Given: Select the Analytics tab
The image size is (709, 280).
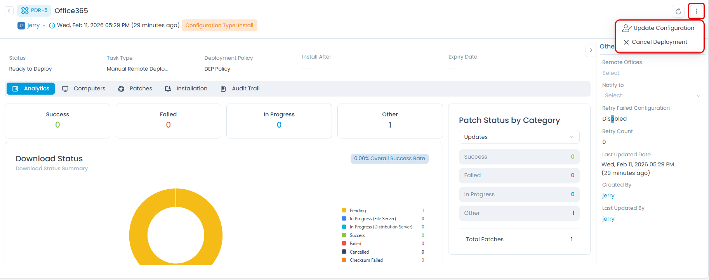Looking at the screenshot, I should [31, 88].
